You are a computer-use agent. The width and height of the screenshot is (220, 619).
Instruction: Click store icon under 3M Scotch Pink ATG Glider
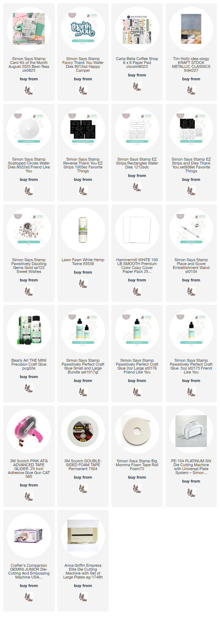(29, 496)
